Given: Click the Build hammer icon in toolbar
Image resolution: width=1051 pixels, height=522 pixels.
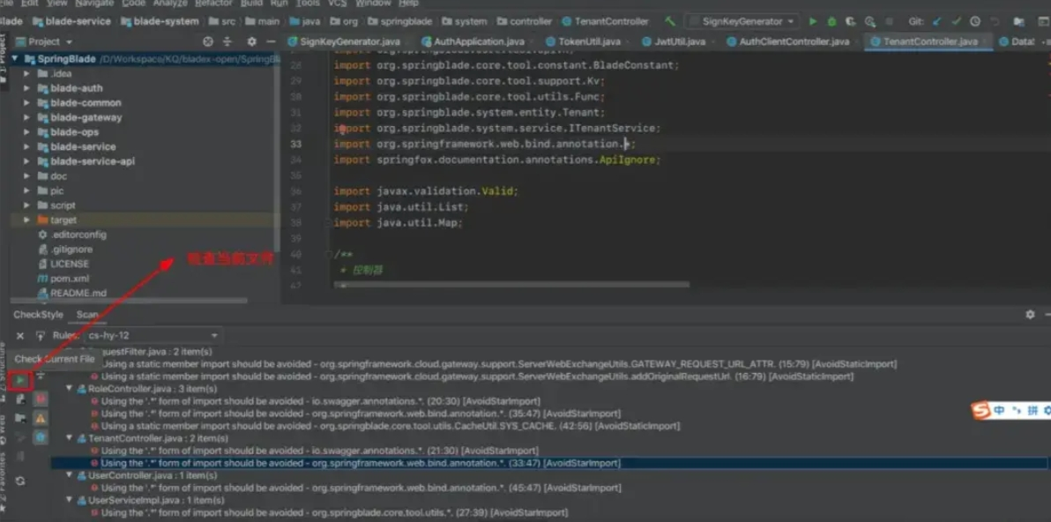Looking at the screenshot, I should pos(671,21).
